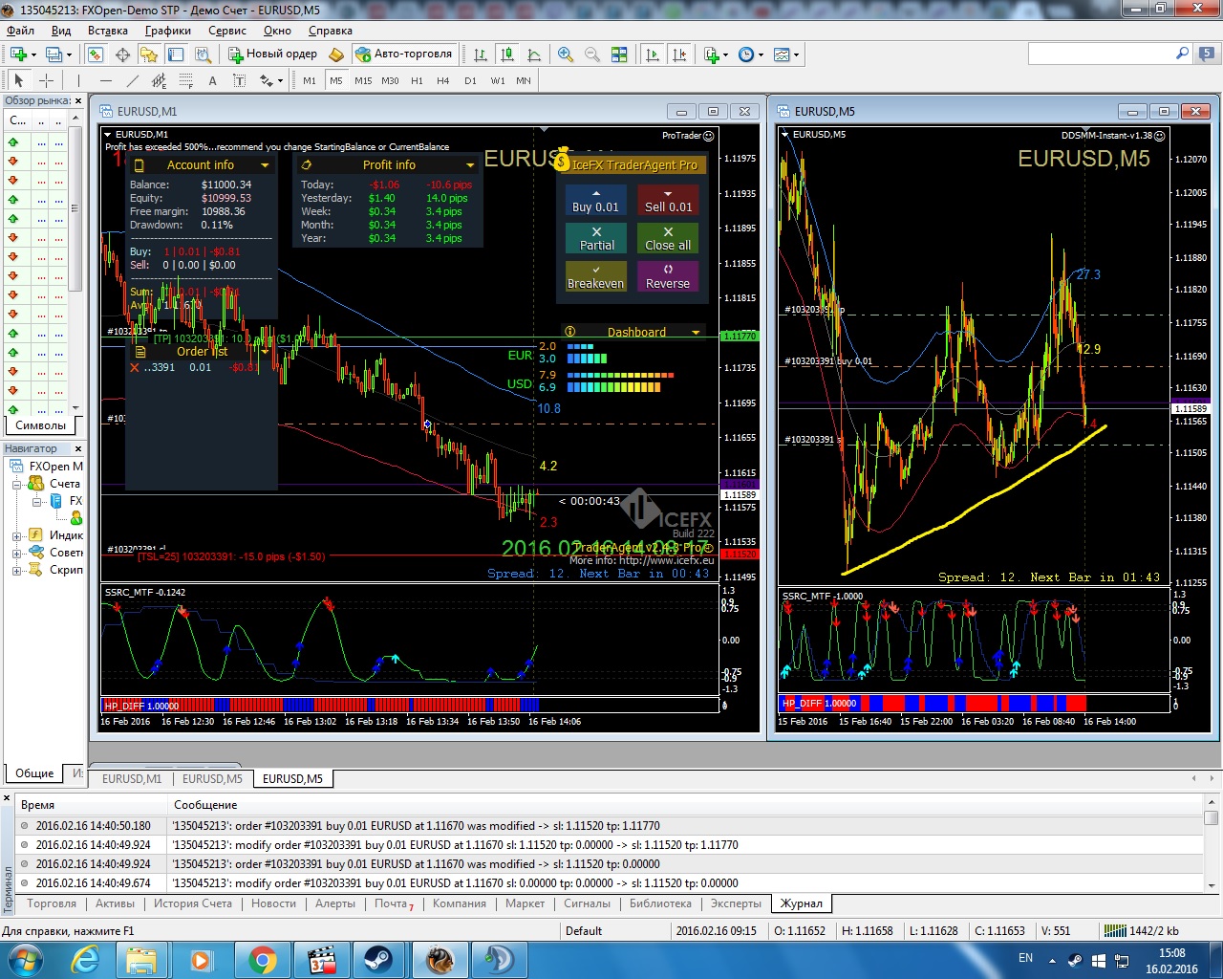Switch to the История Счета tab

click(193, 903)
